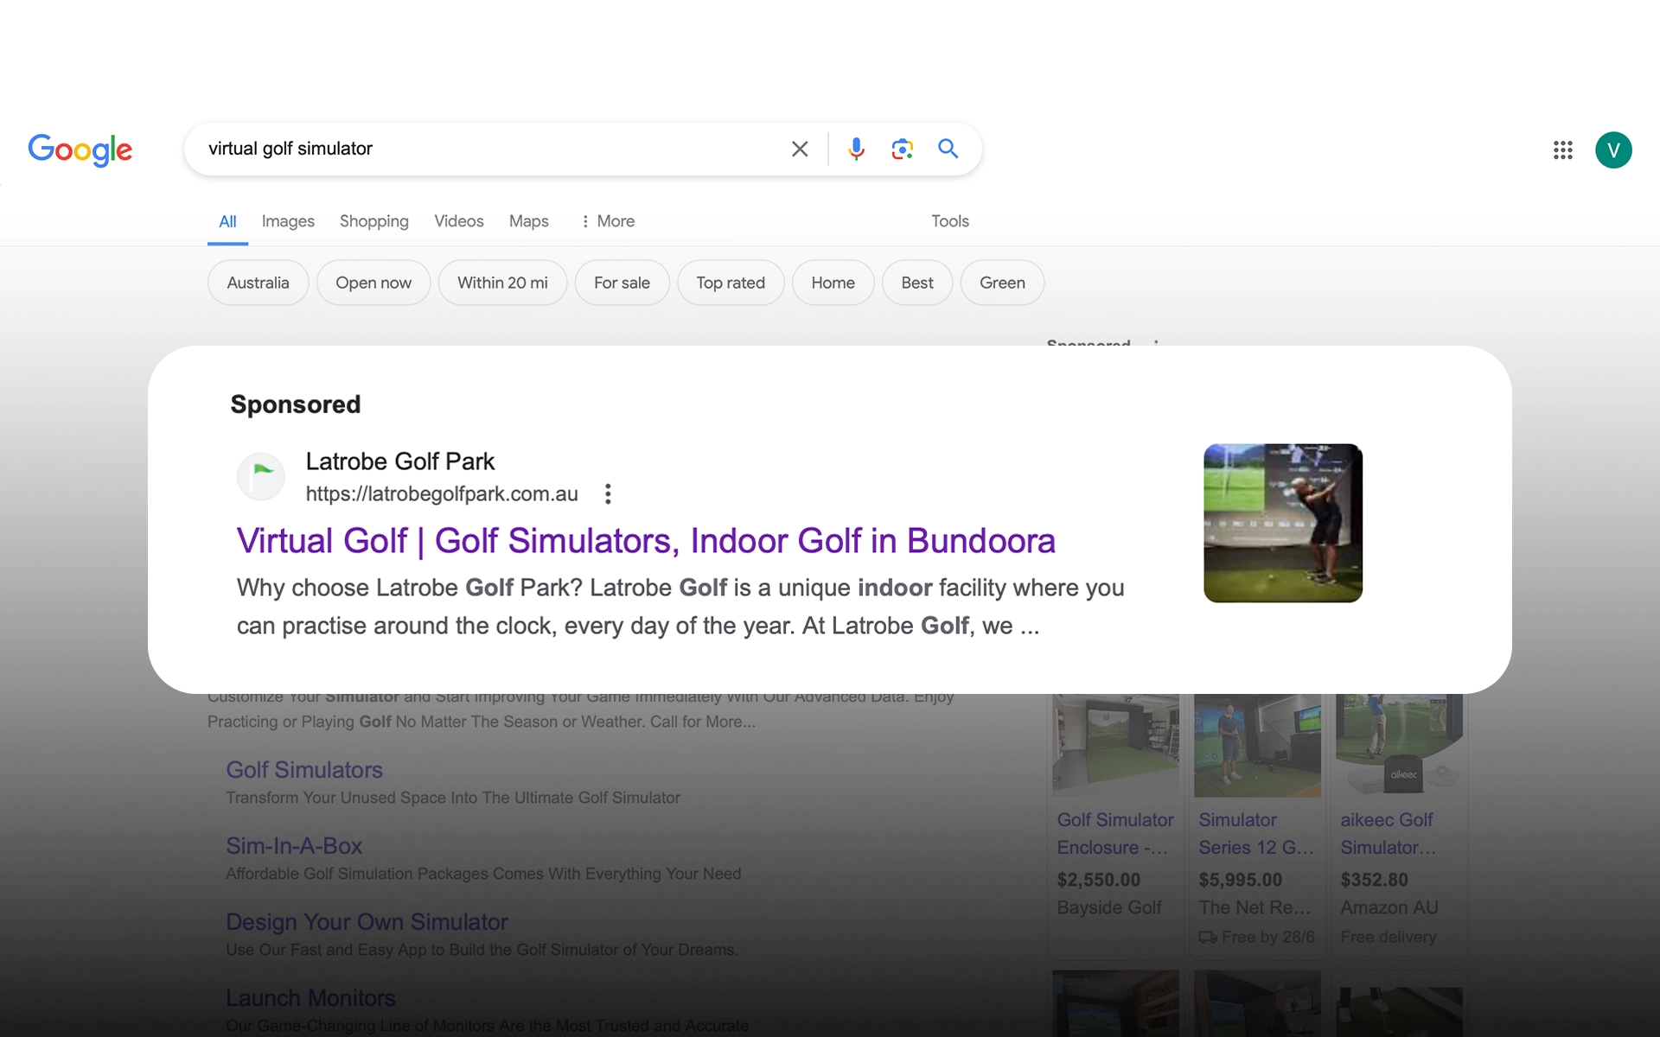Image resolution: width=1660 pixels, height=1037 pixels.
Task: Click the aikeec product image
Action: pos(1399,745)
